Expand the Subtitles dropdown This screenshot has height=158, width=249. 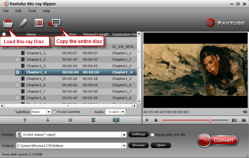tap(49, 112)
